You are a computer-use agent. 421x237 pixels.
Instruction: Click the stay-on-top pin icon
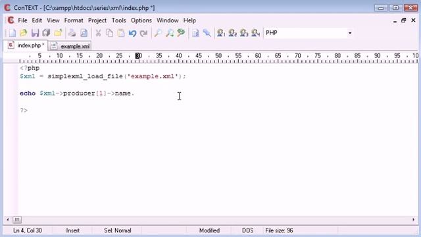(207, 33)
